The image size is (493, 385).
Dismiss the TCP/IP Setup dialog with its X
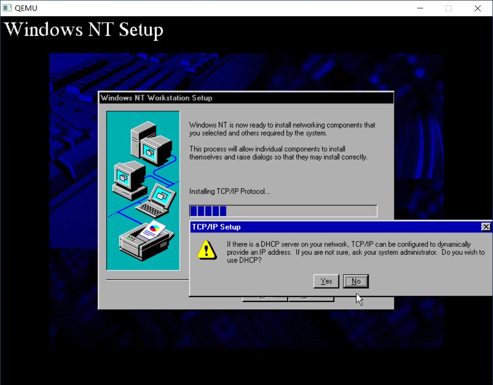click(486, 226)
